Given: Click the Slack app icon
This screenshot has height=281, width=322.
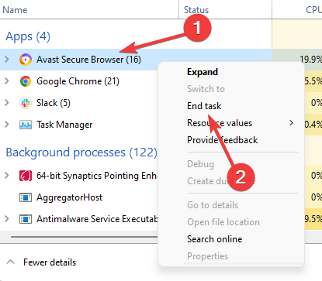Looking at the screenshot, I should [x=26, y=103].
